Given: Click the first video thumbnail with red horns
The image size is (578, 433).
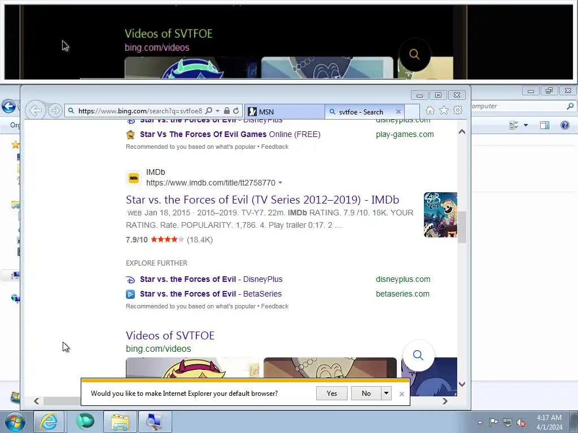Looking at the screenshot, I should 192,368.
